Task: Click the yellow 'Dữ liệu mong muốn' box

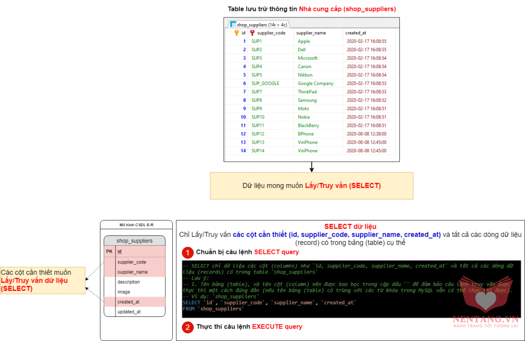Action: (311, 186)
